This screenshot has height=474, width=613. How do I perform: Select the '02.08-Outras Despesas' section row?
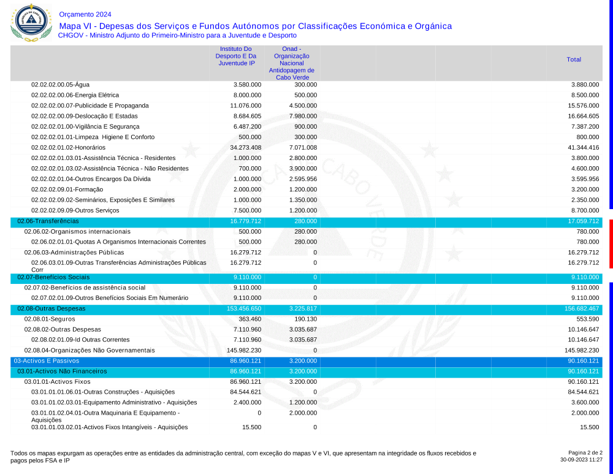51,308
